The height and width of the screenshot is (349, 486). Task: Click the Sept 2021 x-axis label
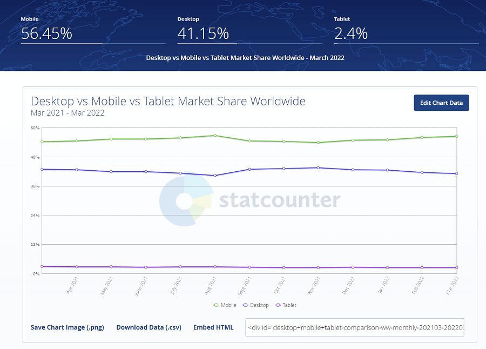pos(244,286)
